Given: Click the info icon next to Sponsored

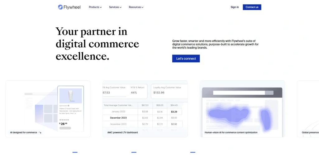Looking at the screenshot, I should (68, 106).
